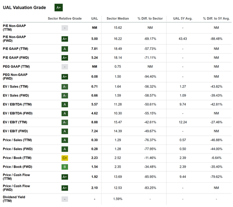Click the 9.74 EV / EBITDA five-year average

183,104
